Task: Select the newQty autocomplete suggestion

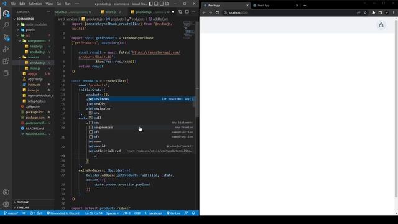Action: point(141,104)
